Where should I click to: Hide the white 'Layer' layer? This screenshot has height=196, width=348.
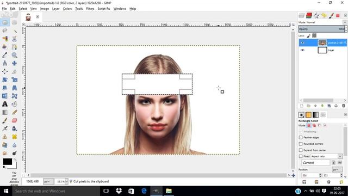point(302,50)
